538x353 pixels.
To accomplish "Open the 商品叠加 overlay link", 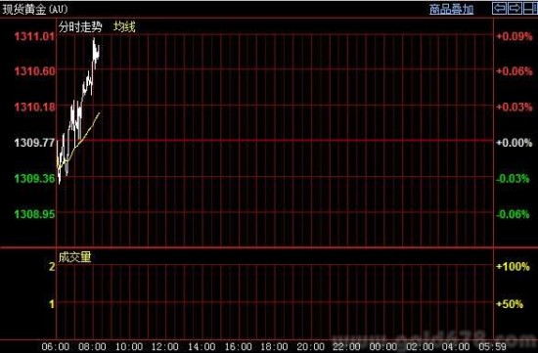I will [451, 9].
